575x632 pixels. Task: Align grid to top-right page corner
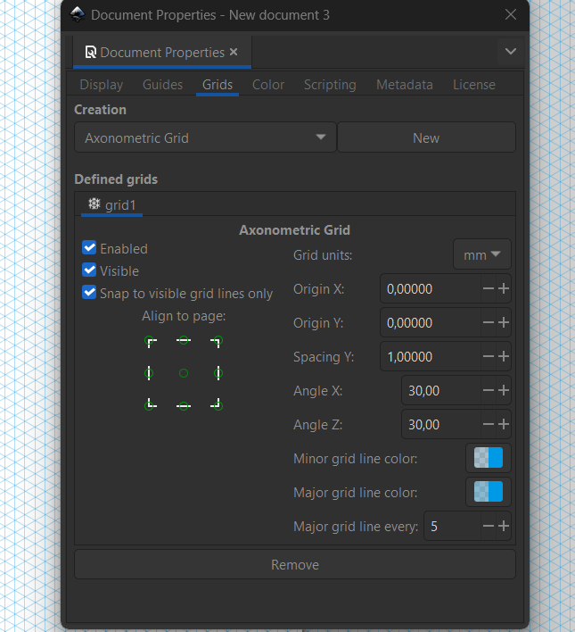coord(217,342)
